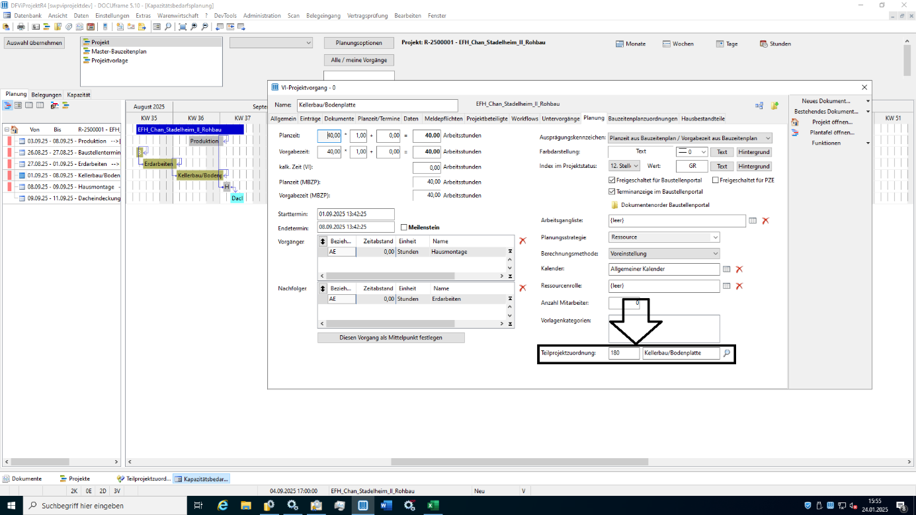Click the Starttermin date field
Screen dimensions: 916x515
[x=356, y=214]
